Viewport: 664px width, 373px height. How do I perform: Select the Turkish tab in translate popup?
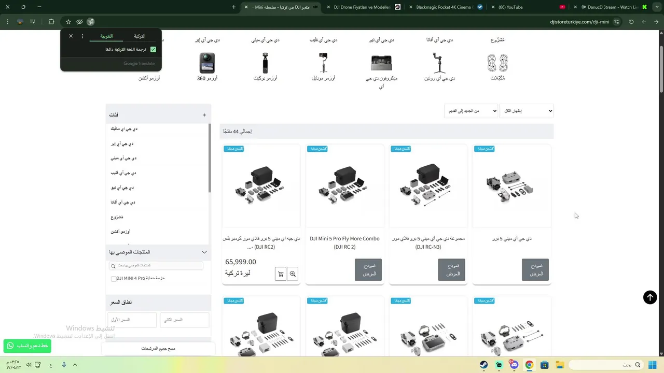tap(140, 36)
